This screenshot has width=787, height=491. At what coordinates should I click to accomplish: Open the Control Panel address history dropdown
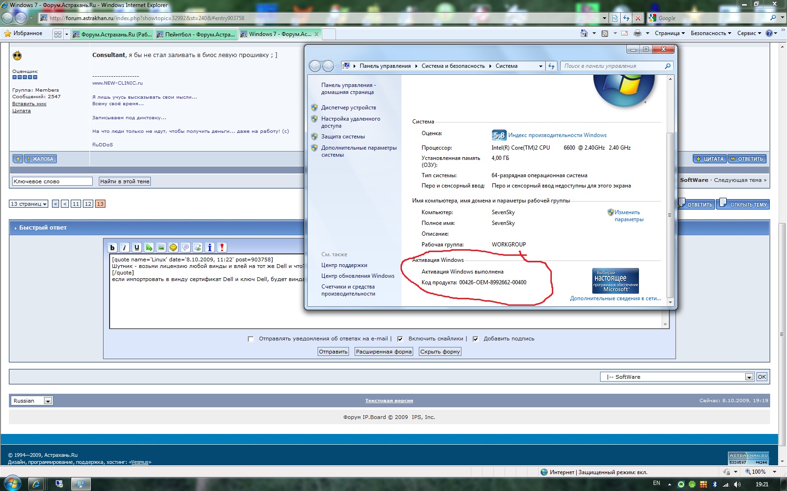[x=541, y=66]
